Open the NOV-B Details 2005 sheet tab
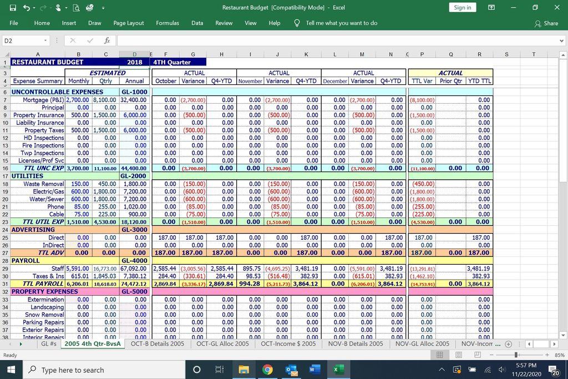 tap(356, 344)
